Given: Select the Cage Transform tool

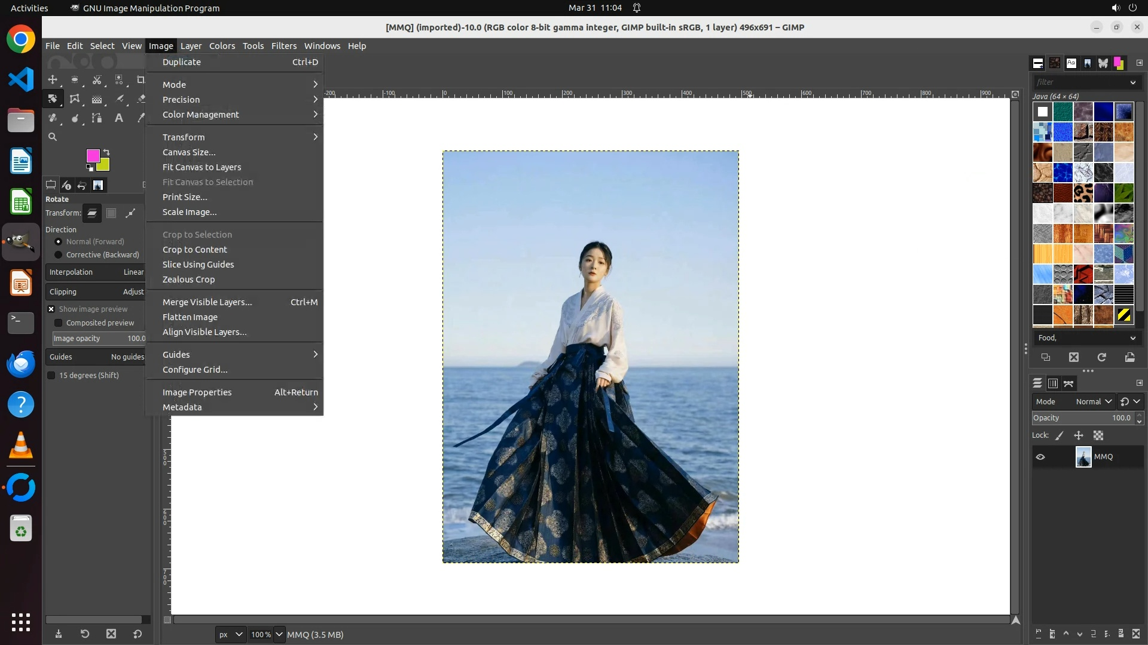Looking at the screenshot, I should (75, 99).
